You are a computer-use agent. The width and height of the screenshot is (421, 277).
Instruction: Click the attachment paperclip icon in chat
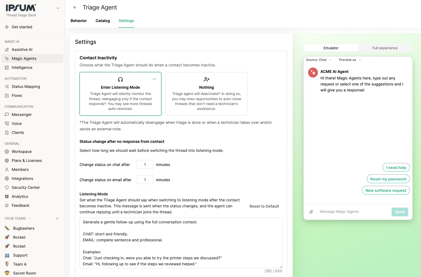tap(311, 212)
